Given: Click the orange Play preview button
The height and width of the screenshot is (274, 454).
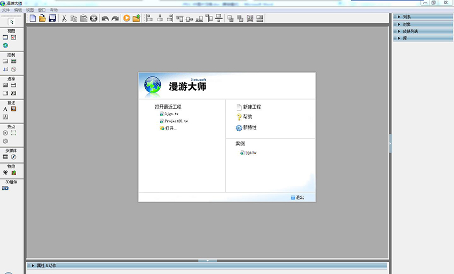Looking at the screenshot, I should click(x=127, y=18).
